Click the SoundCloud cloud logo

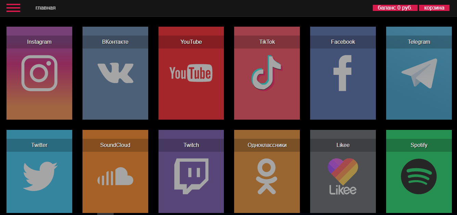pyautogui.click(x=115, y=176)
